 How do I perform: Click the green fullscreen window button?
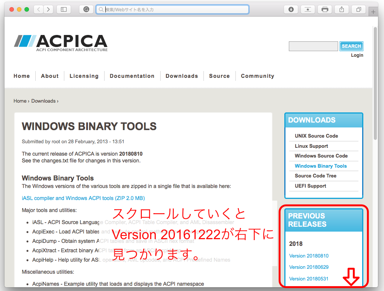27,9
